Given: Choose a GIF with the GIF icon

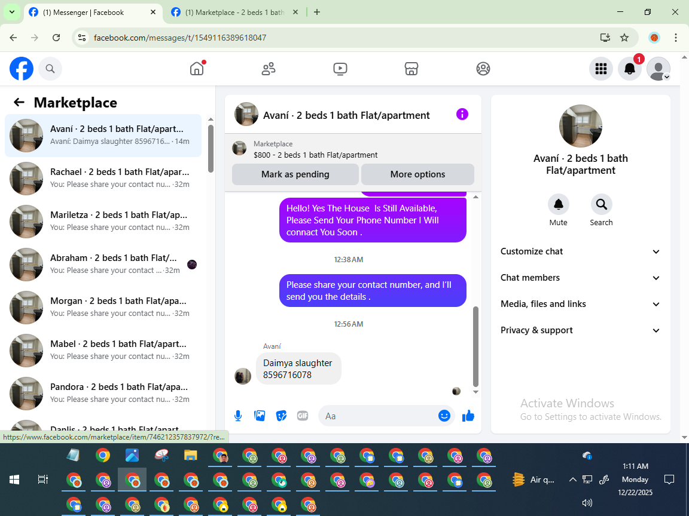Looking at the screenshot, I should (303, 416).
